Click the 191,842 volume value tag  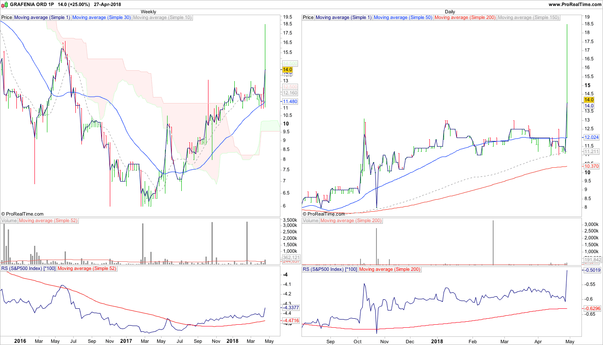coord(592,260)
